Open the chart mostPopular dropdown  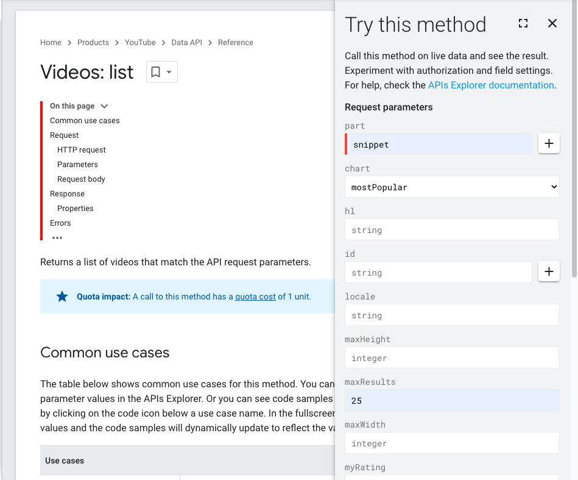pos(452,187)
